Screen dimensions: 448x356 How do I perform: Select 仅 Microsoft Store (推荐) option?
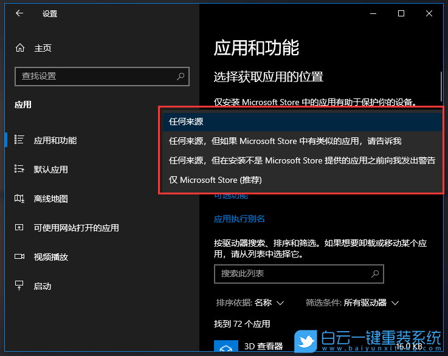302,180
